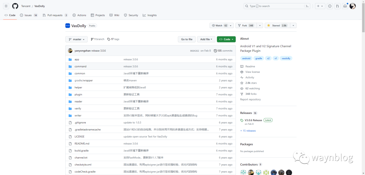Open View license in About
365x175 pixels.
[252, 72]
